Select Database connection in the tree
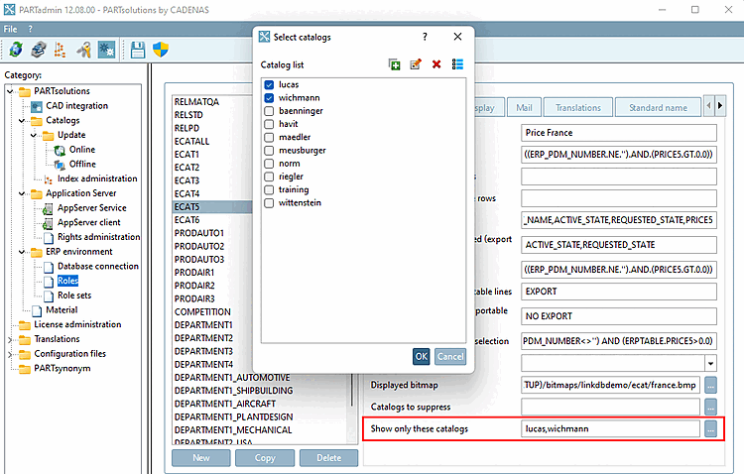 (x=98, y=266)
